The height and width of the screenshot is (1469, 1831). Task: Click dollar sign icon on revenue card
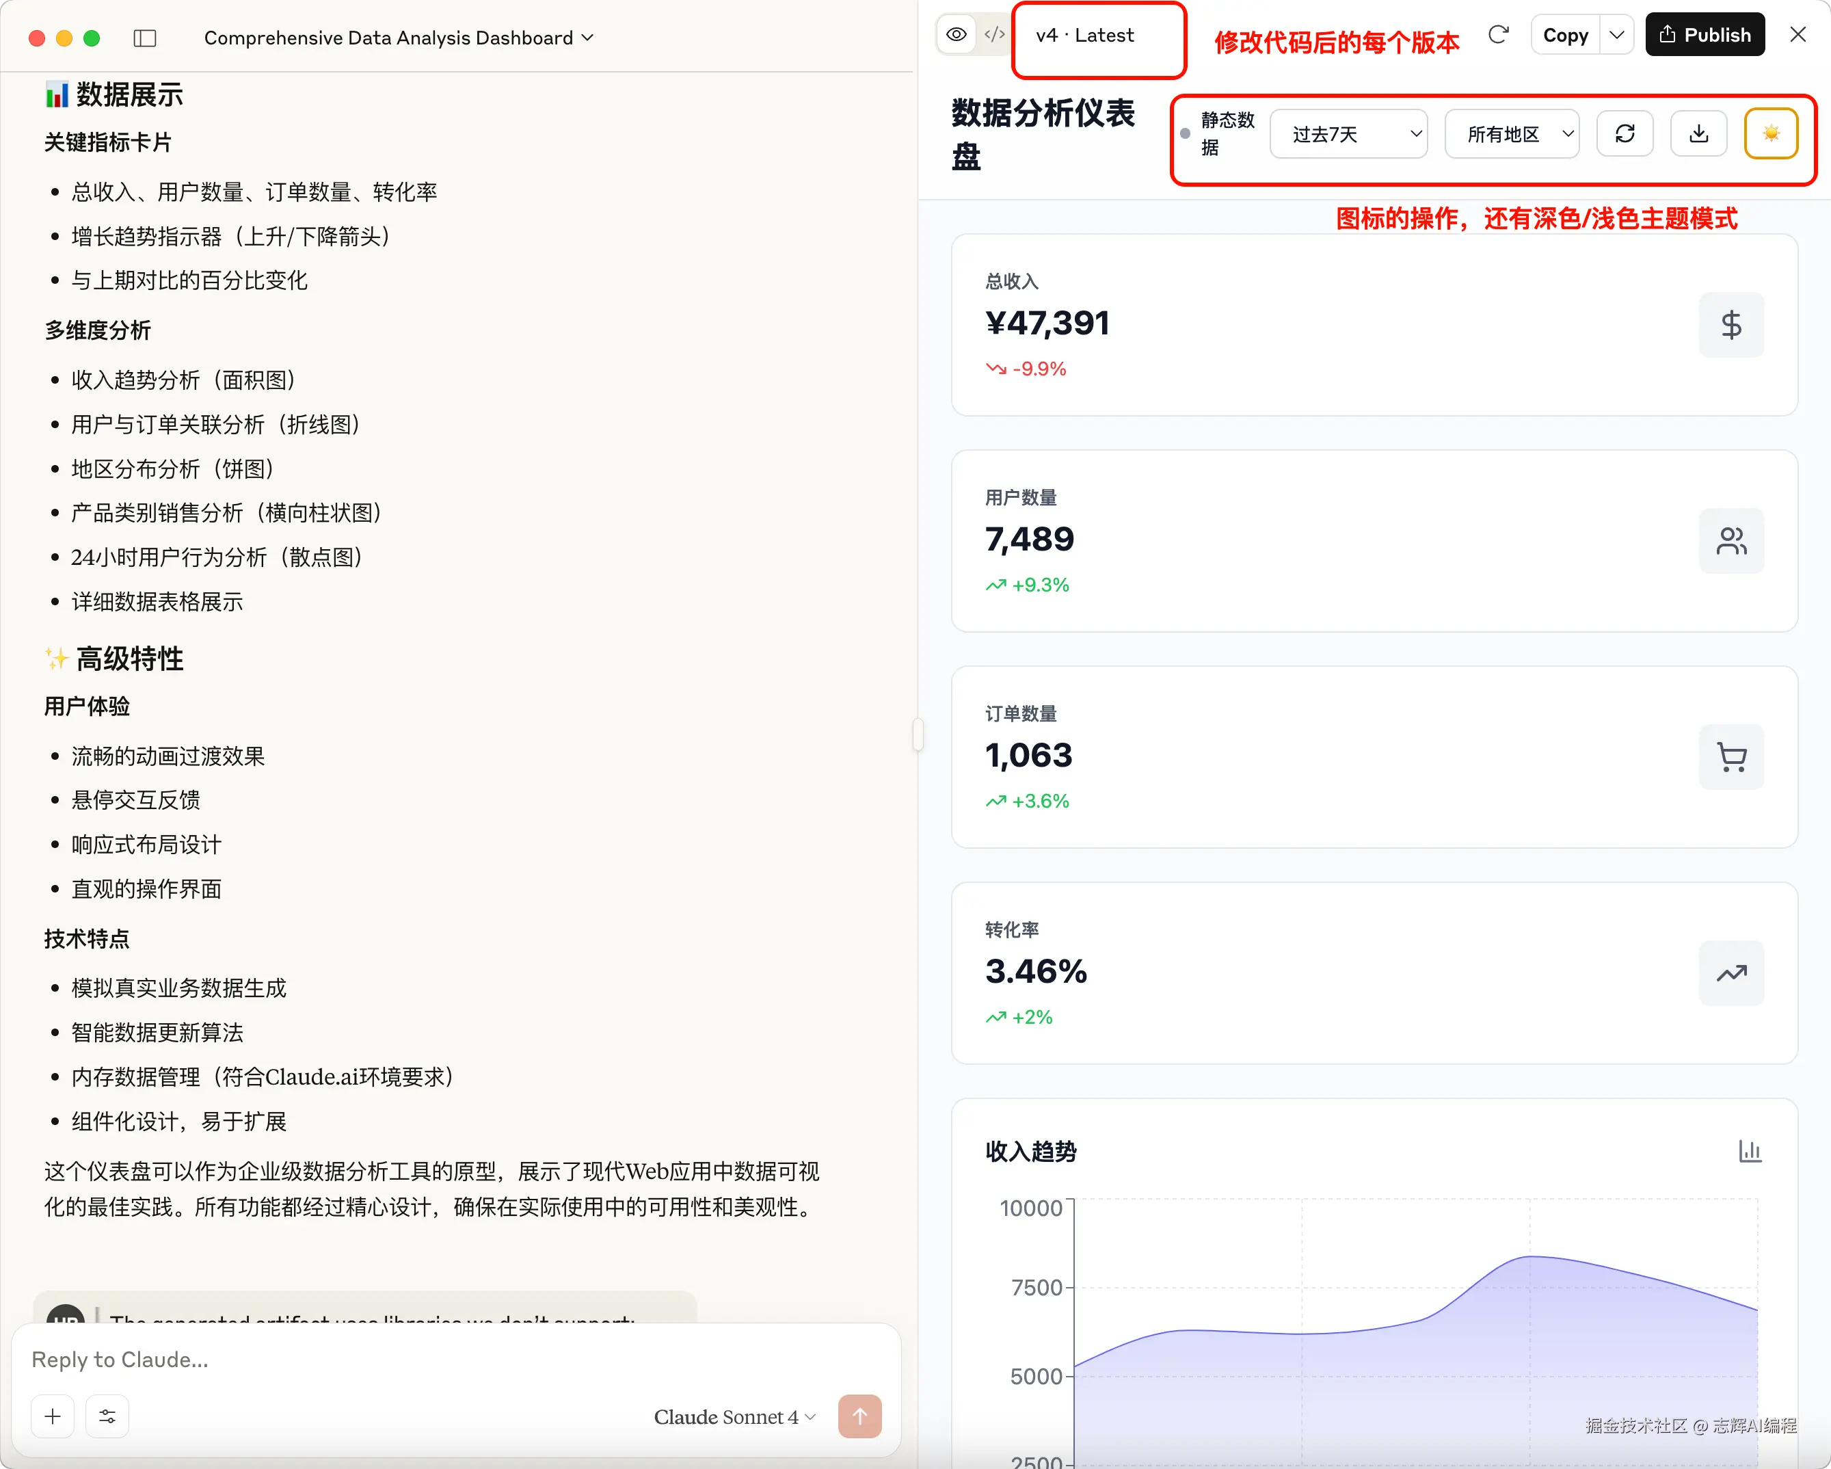coord(1730,325)
